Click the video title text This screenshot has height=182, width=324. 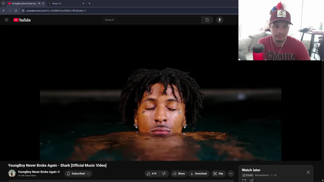(57, 165)
